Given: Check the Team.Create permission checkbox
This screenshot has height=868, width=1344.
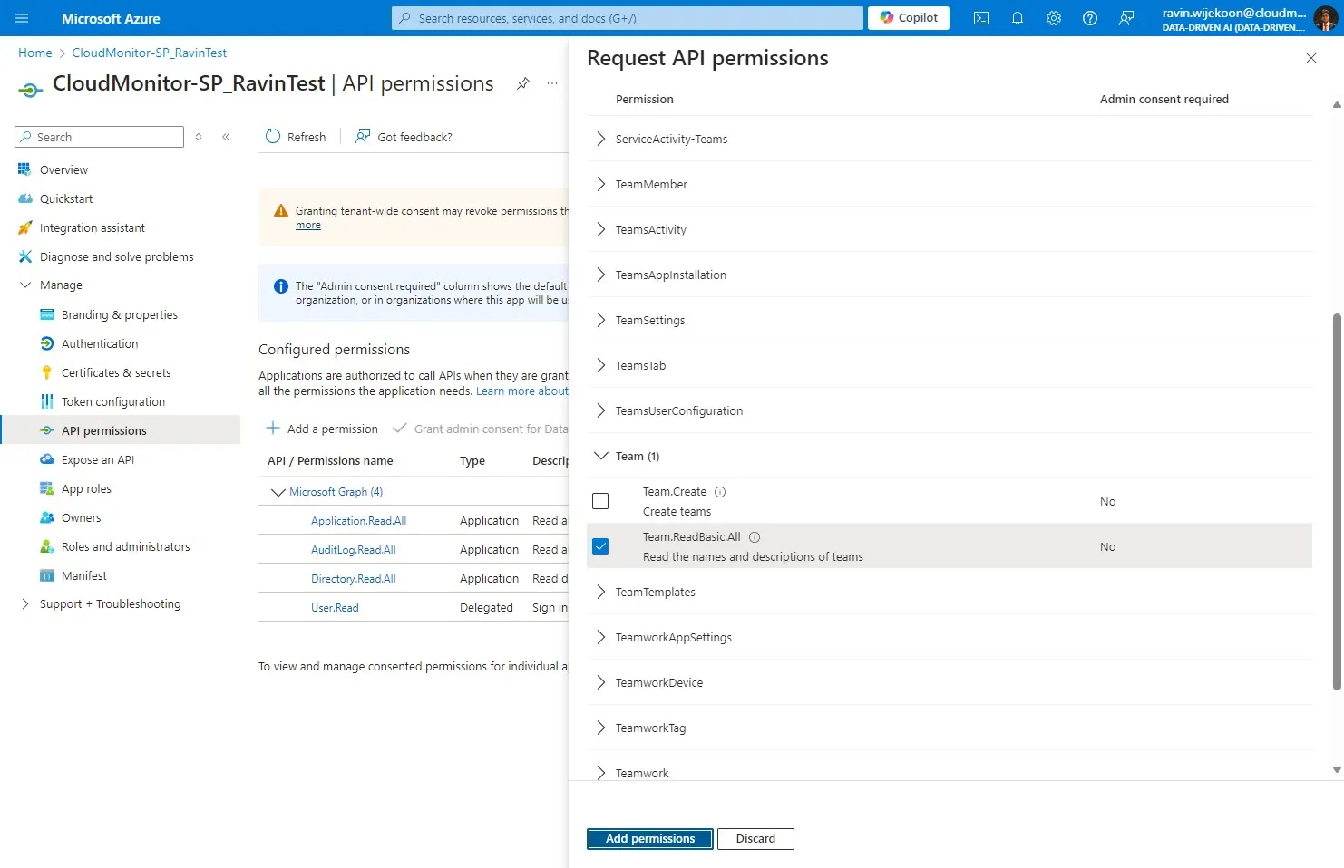Looking at the screenshot, I should [x=600, y=501].
